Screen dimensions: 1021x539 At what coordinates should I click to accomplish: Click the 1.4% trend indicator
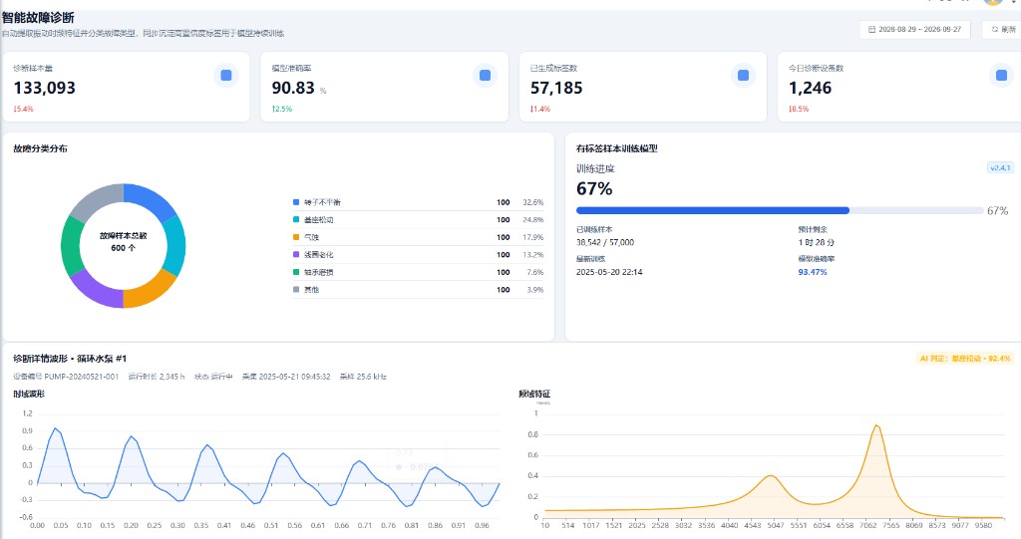click(540, 109)
